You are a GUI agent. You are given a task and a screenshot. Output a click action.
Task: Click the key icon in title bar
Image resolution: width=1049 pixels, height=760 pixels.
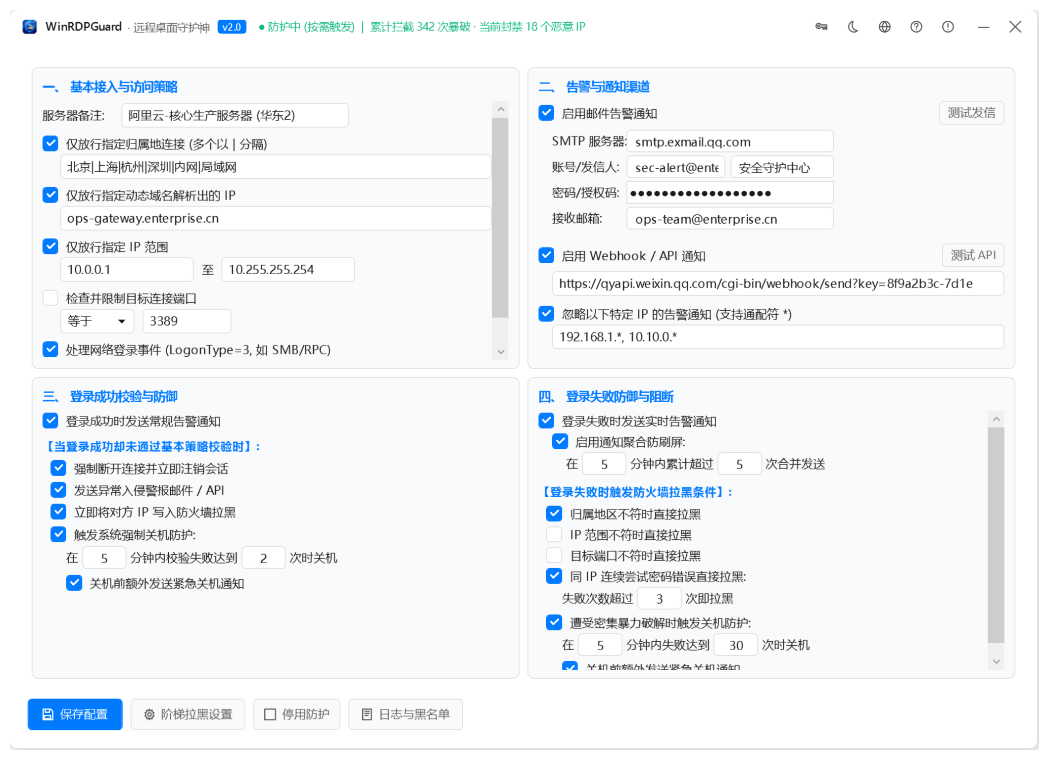[821, 27]
